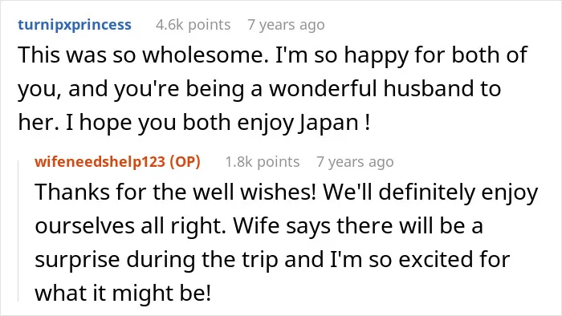Image resolution: width=562 pixels, height=316 pixels.
Task: Open turnipxprincess comment's 7 years ago timestamp
Action: [x=286, y=25]
